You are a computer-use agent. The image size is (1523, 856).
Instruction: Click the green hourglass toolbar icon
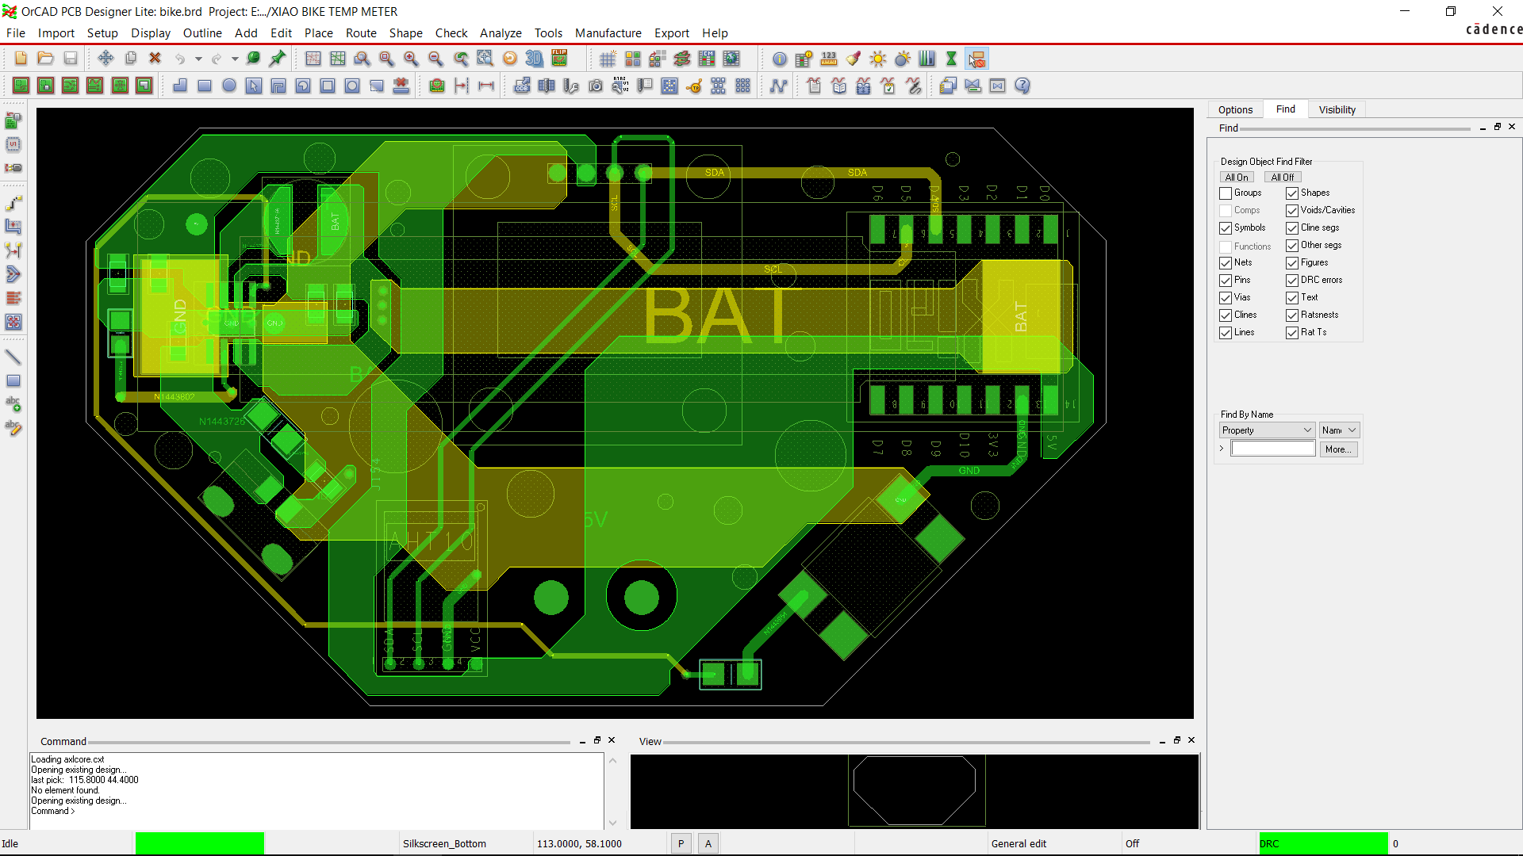coord(951,59)
